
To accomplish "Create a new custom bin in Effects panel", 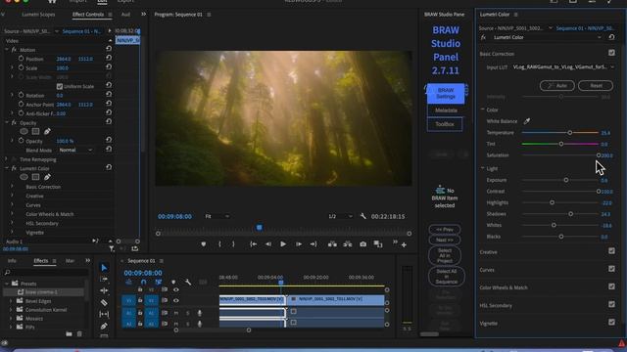I will (69, 333).
